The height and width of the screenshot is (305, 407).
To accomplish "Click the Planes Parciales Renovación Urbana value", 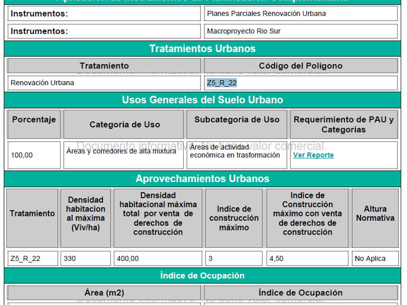I will [301, 14].
